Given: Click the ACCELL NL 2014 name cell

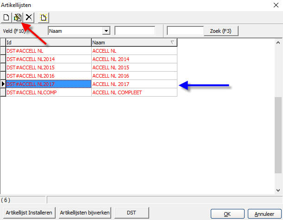Looking at the screenshot, I should [x=134, y=59].
